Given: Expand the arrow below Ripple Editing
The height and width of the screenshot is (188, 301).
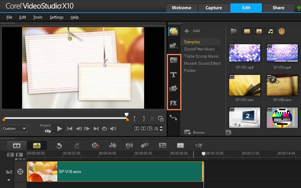Looking at the screenshot, I should point(9,180).
